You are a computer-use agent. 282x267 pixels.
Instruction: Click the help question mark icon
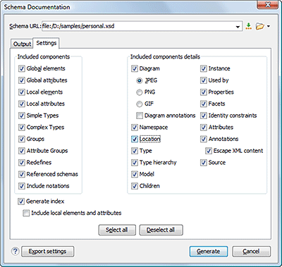(15, 252)
